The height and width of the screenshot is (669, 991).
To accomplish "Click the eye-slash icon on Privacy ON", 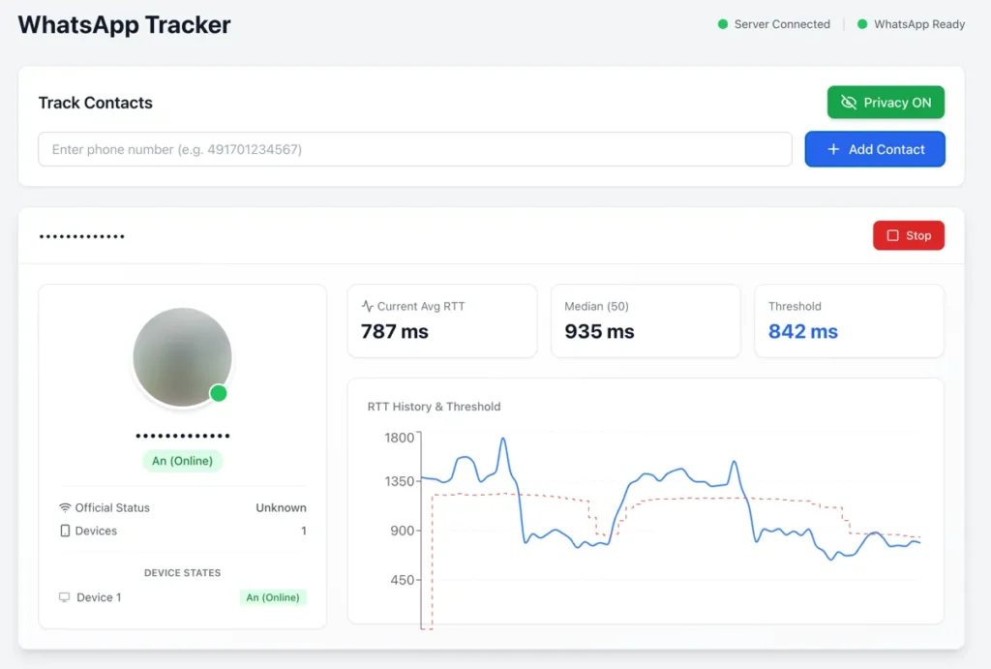I will click(x=849, y=102).
